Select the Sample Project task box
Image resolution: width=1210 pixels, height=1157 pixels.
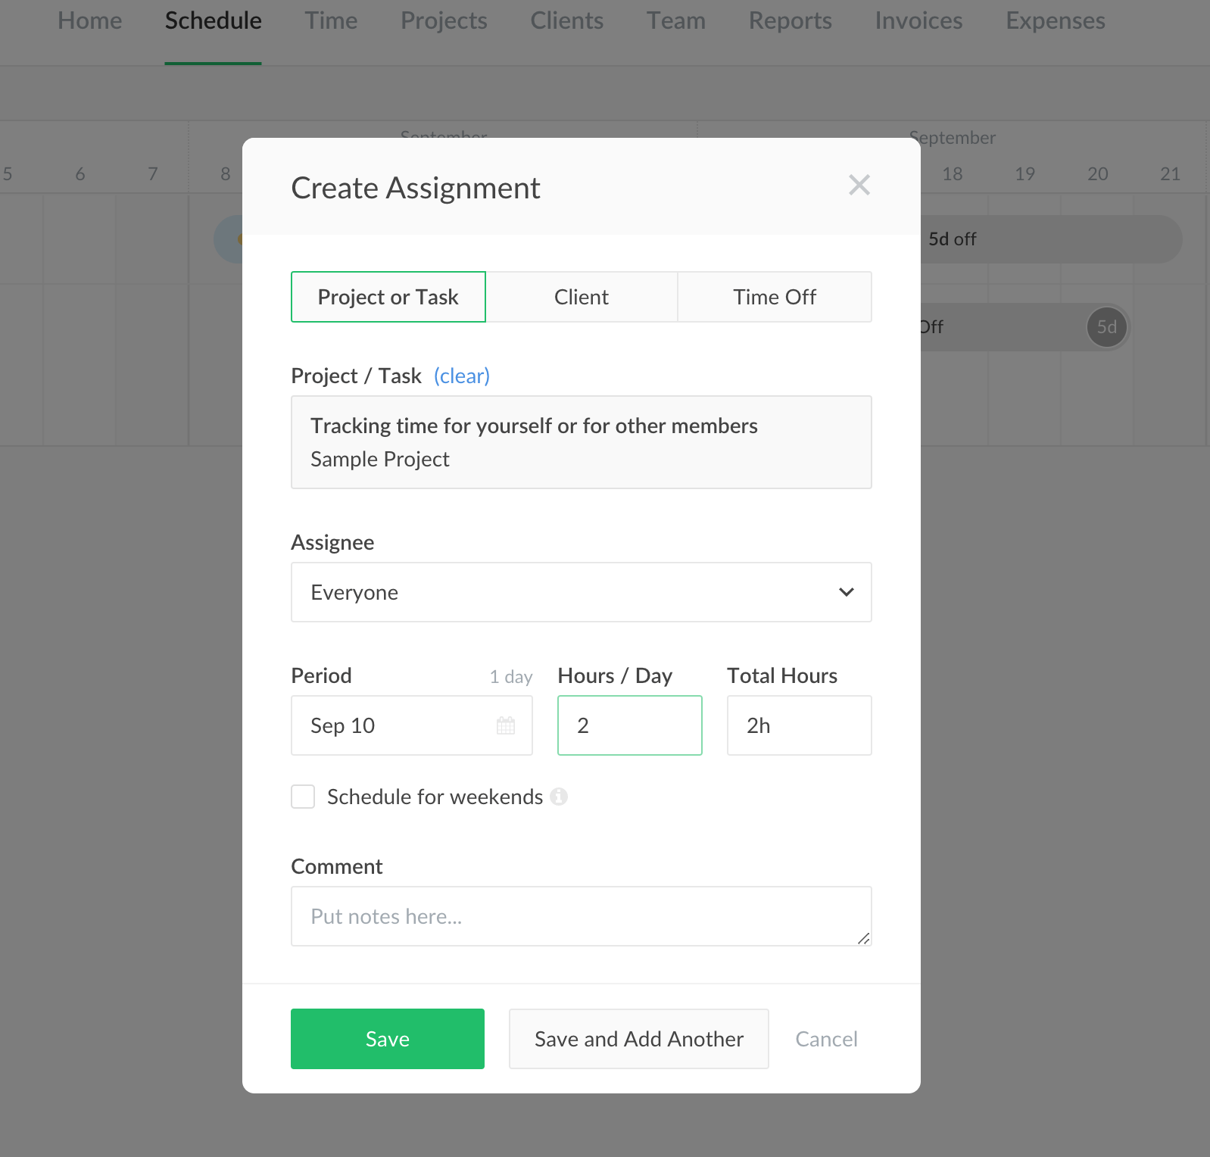click(x=580, y=442)
